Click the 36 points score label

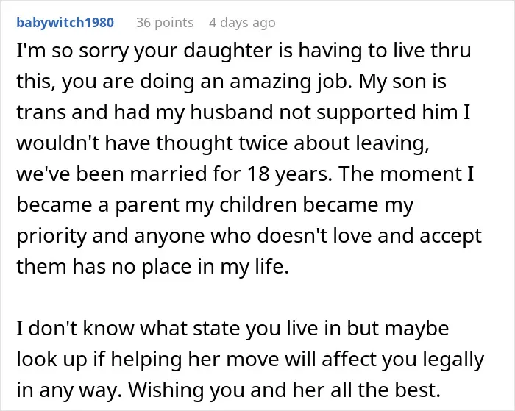(165, 23)
